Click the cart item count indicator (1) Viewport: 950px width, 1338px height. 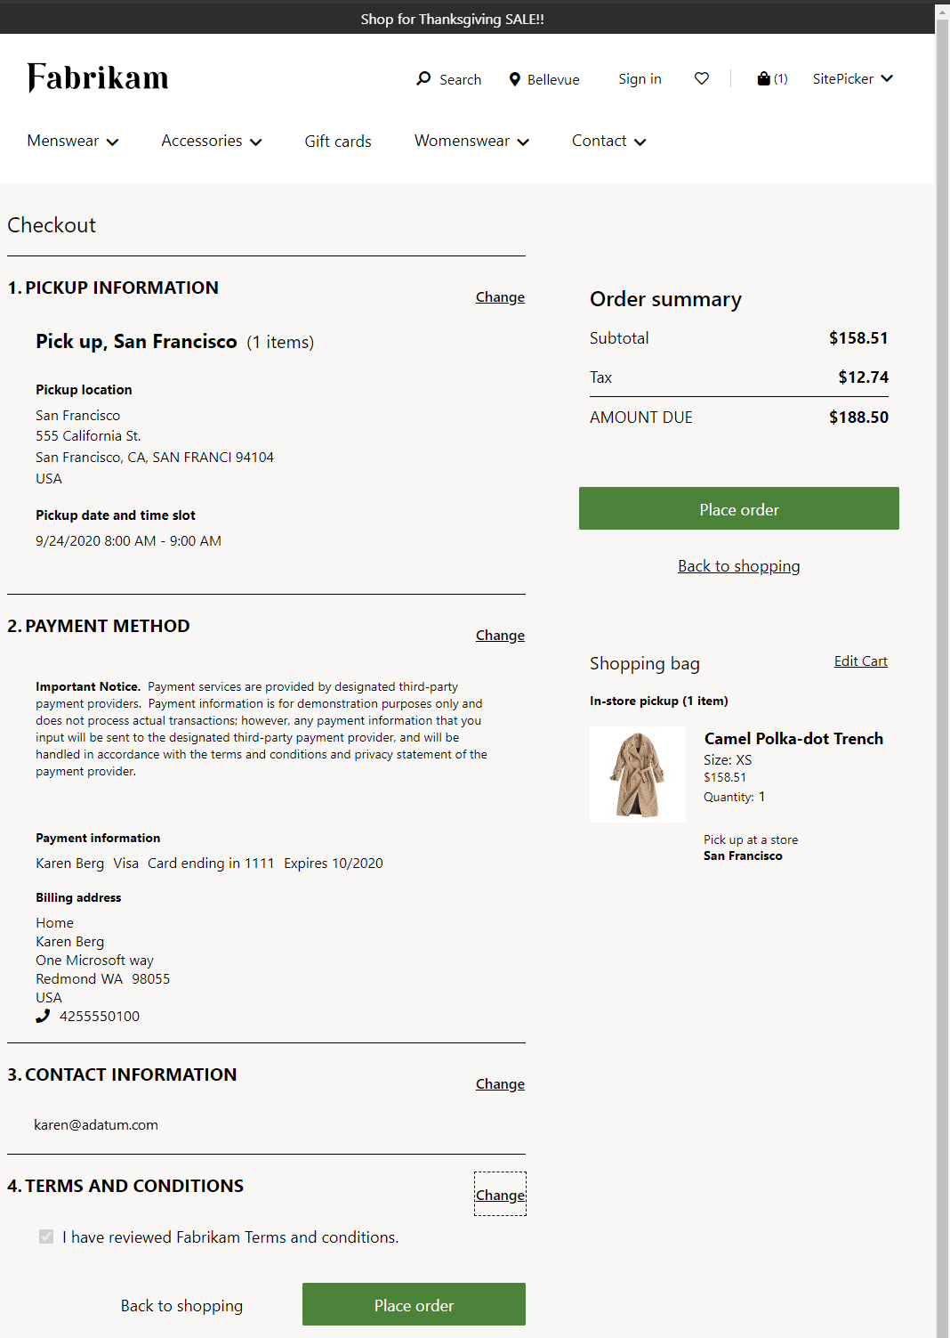(x=780, y=78)
